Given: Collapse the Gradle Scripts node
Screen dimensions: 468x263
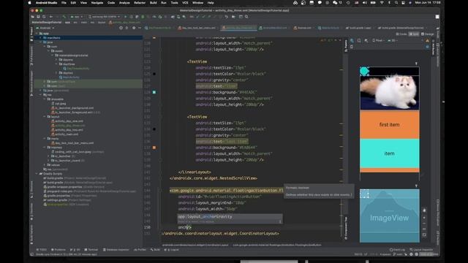Looking at the screenshot, I should [37, 174].
